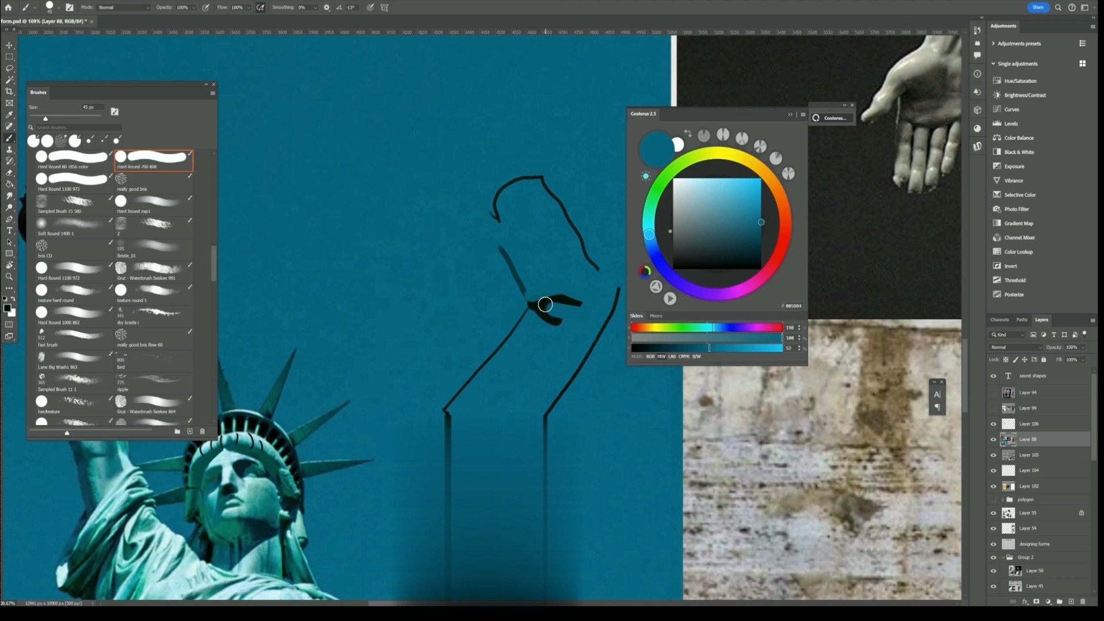Add a layer mask
Screen dimensions: 1104x621
point(1036,601)
